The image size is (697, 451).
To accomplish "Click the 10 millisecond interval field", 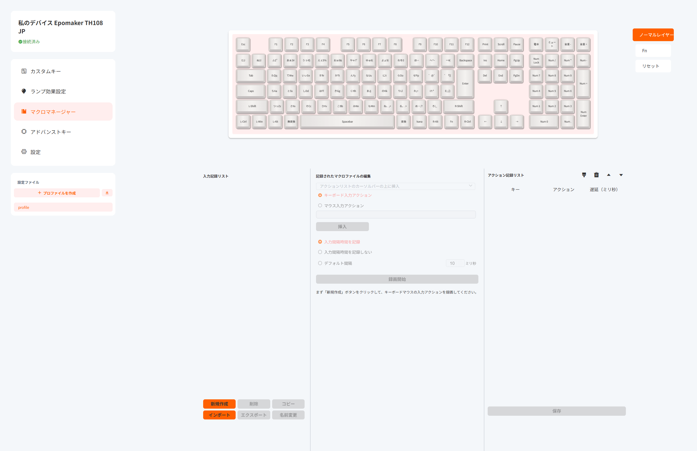I will click(x=455, y=263).
